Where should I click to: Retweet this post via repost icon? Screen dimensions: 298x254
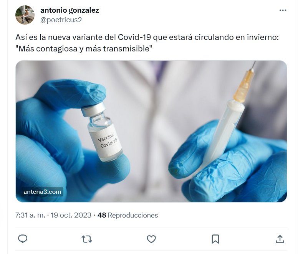[87, 239]
